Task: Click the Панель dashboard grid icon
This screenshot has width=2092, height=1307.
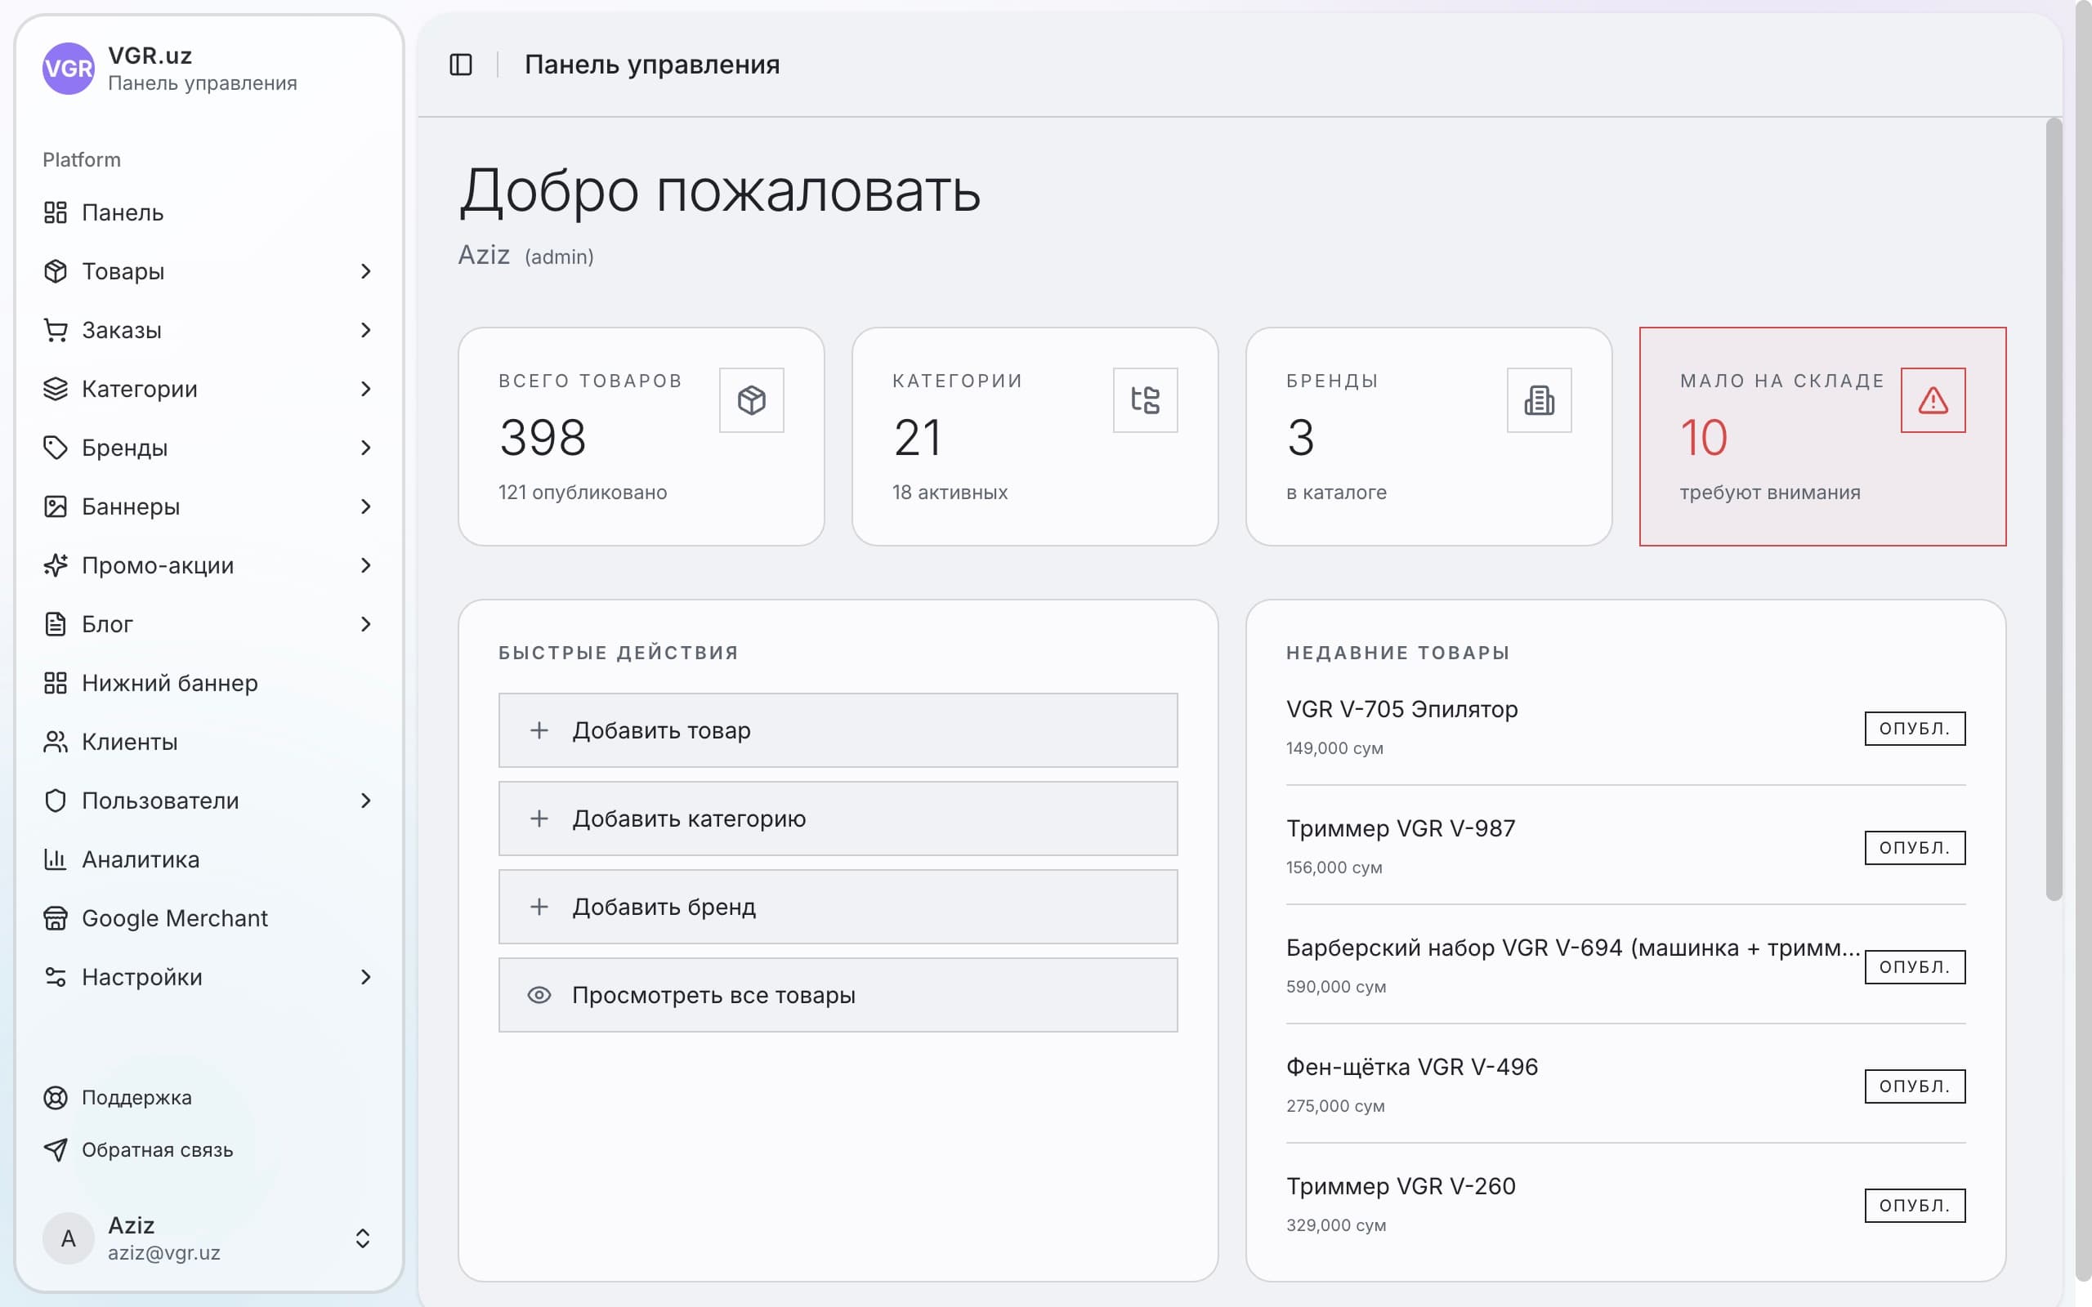Action: 56,212
